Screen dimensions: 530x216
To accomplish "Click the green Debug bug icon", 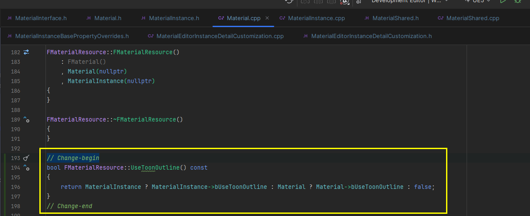I will pos(517,1).
